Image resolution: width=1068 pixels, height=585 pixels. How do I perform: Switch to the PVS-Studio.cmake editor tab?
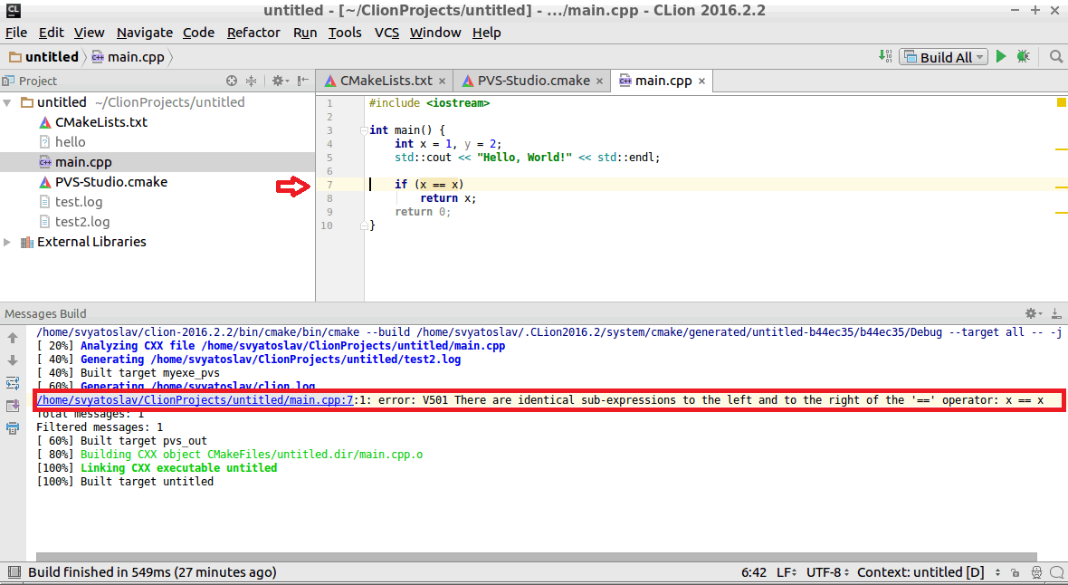pos(532,82)
